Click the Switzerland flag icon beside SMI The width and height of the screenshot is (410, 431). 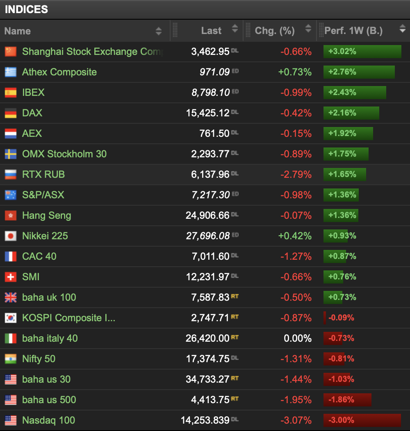11,277
